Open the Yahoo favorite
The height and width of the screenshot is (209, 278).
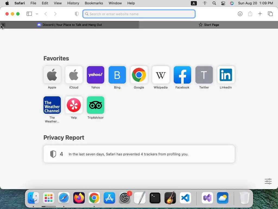pos(95,75)
